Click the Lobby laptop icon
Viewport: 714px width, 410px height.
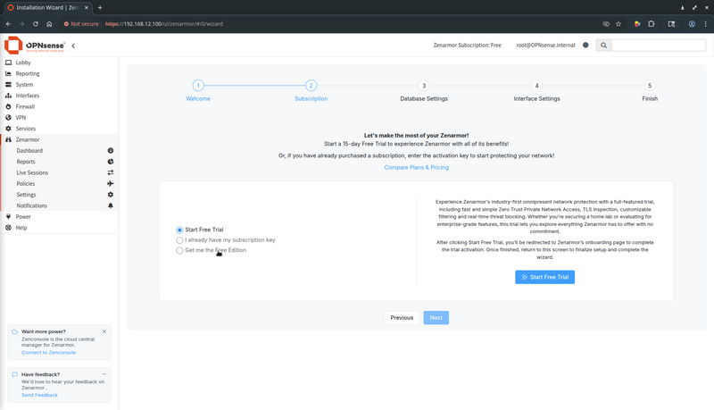tap(8, 63)
